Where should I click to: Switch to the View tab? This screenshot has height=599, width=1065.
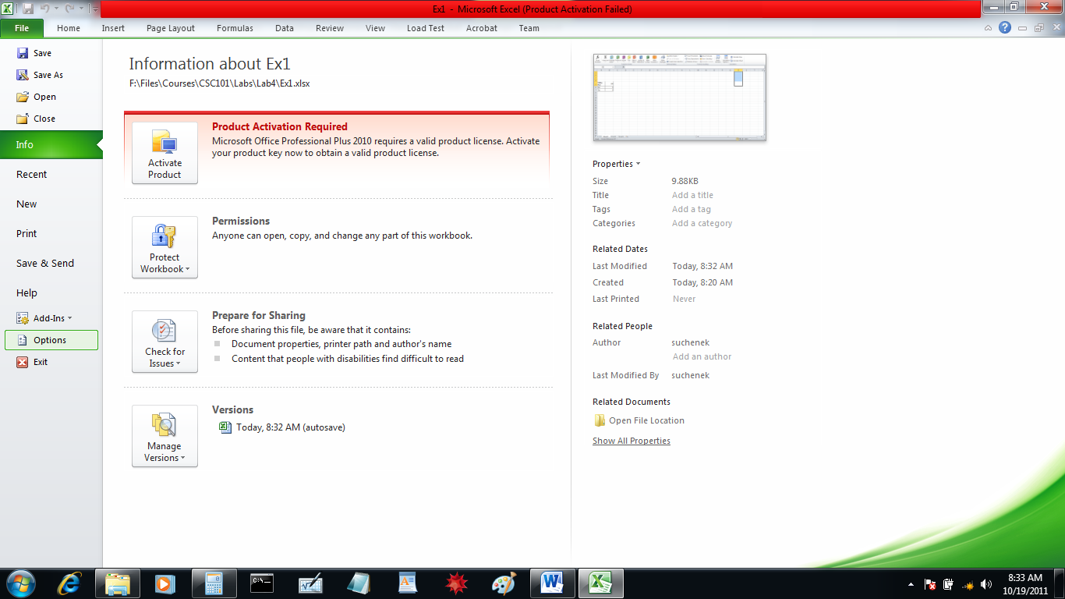375,28
